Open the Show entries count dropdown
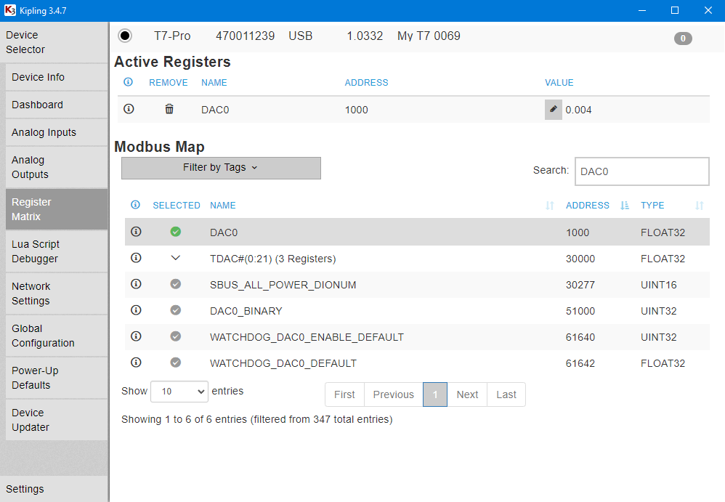The height and width of the screenshot is (502, 725). pos(179,392)
